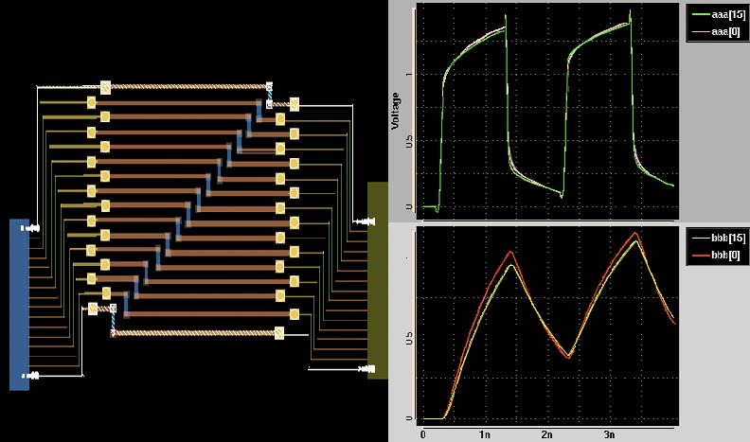Select the olive block on layout right
Image resolution: width=750 pixels, height=442 pixels.
coord(378,280)
